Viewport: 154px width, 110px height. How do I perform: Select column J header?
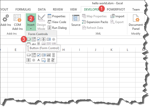(96, 50)
